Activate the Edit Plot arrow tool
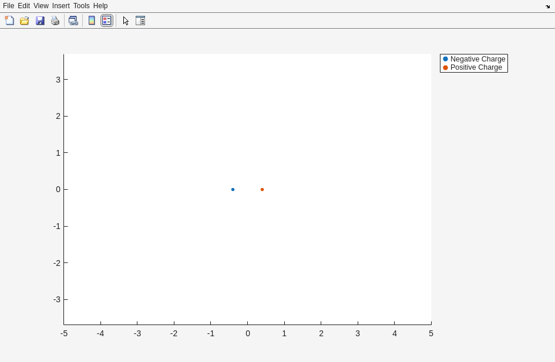The width and height of the screenshot is (555, 362). tap(126, 21)
